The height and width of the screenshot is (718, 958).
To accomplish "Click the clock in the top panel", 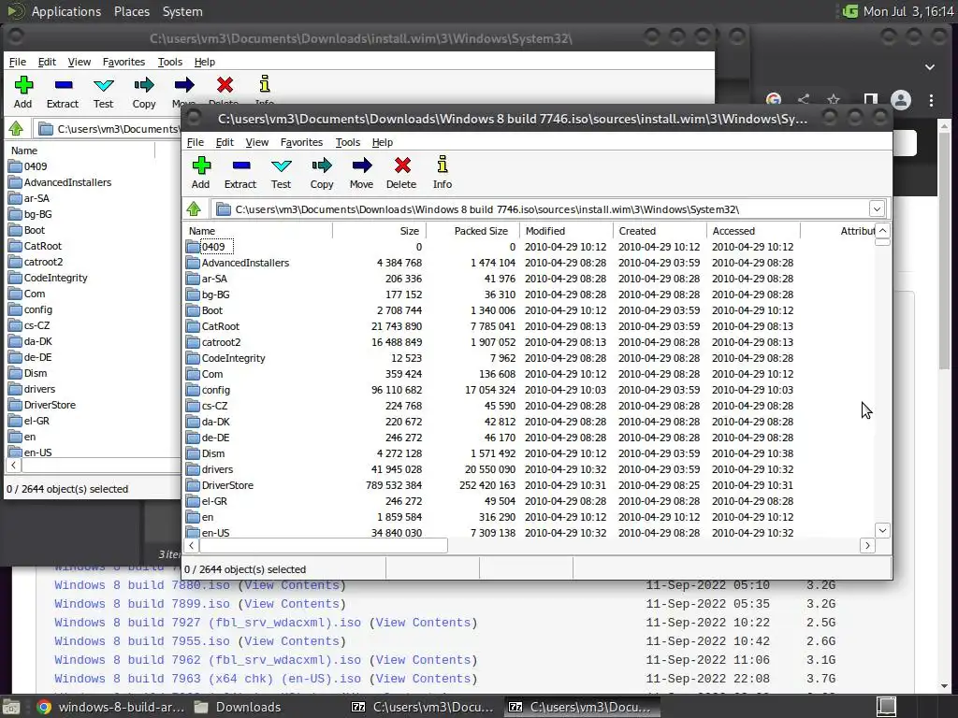I will click(907, 11).
